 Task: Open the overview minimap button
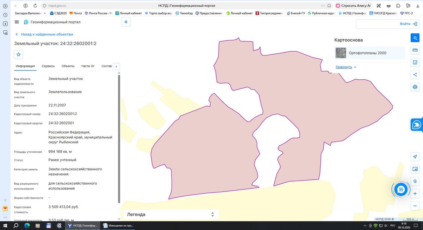415,169
